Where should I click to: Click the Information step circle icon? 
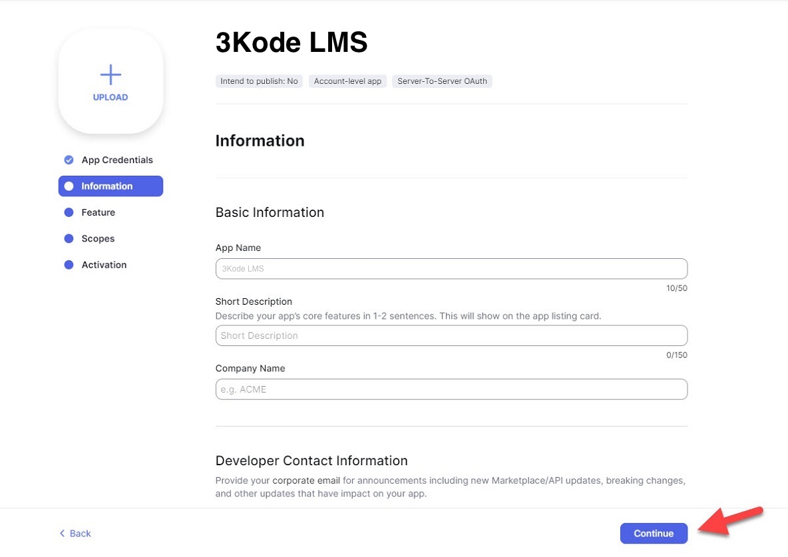(x=69, y=186)
